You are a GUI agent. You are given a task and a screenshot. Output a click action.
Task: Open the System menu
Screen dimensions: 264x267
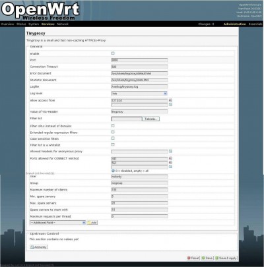pos(34,24)
